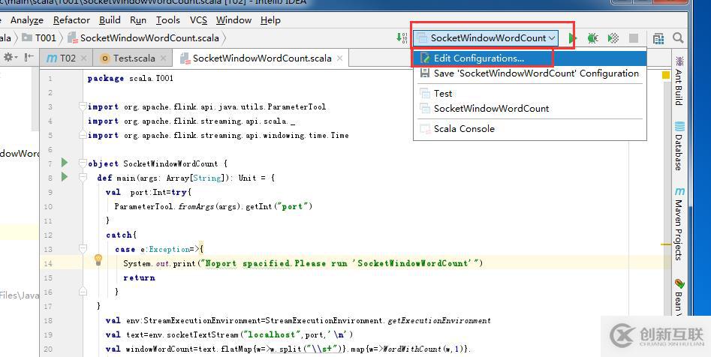Switch to the T02 editor tab
The height and width of the screenshot is (357, 711).
[x=66, y=58]
